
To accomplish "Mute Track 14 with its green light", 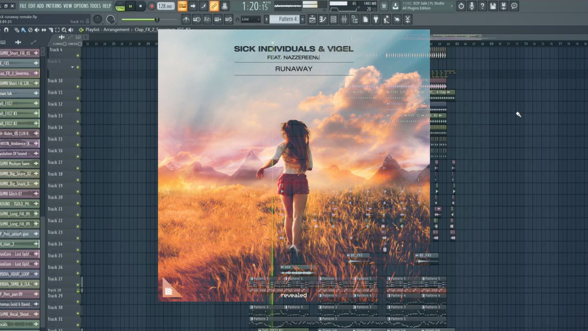I will [78, 133].
